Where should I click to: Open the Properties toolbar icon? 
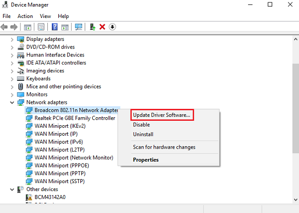click(41, 27)
